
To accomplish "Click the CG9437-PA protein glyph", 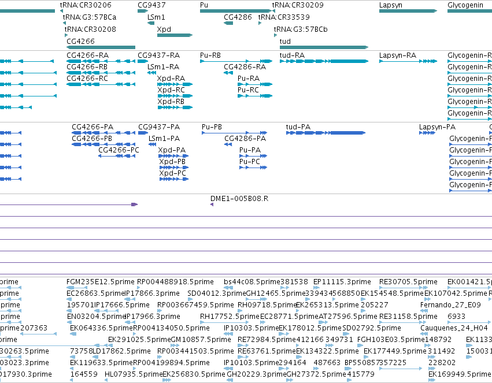I will pyautogui.click(x=143, y=133).
